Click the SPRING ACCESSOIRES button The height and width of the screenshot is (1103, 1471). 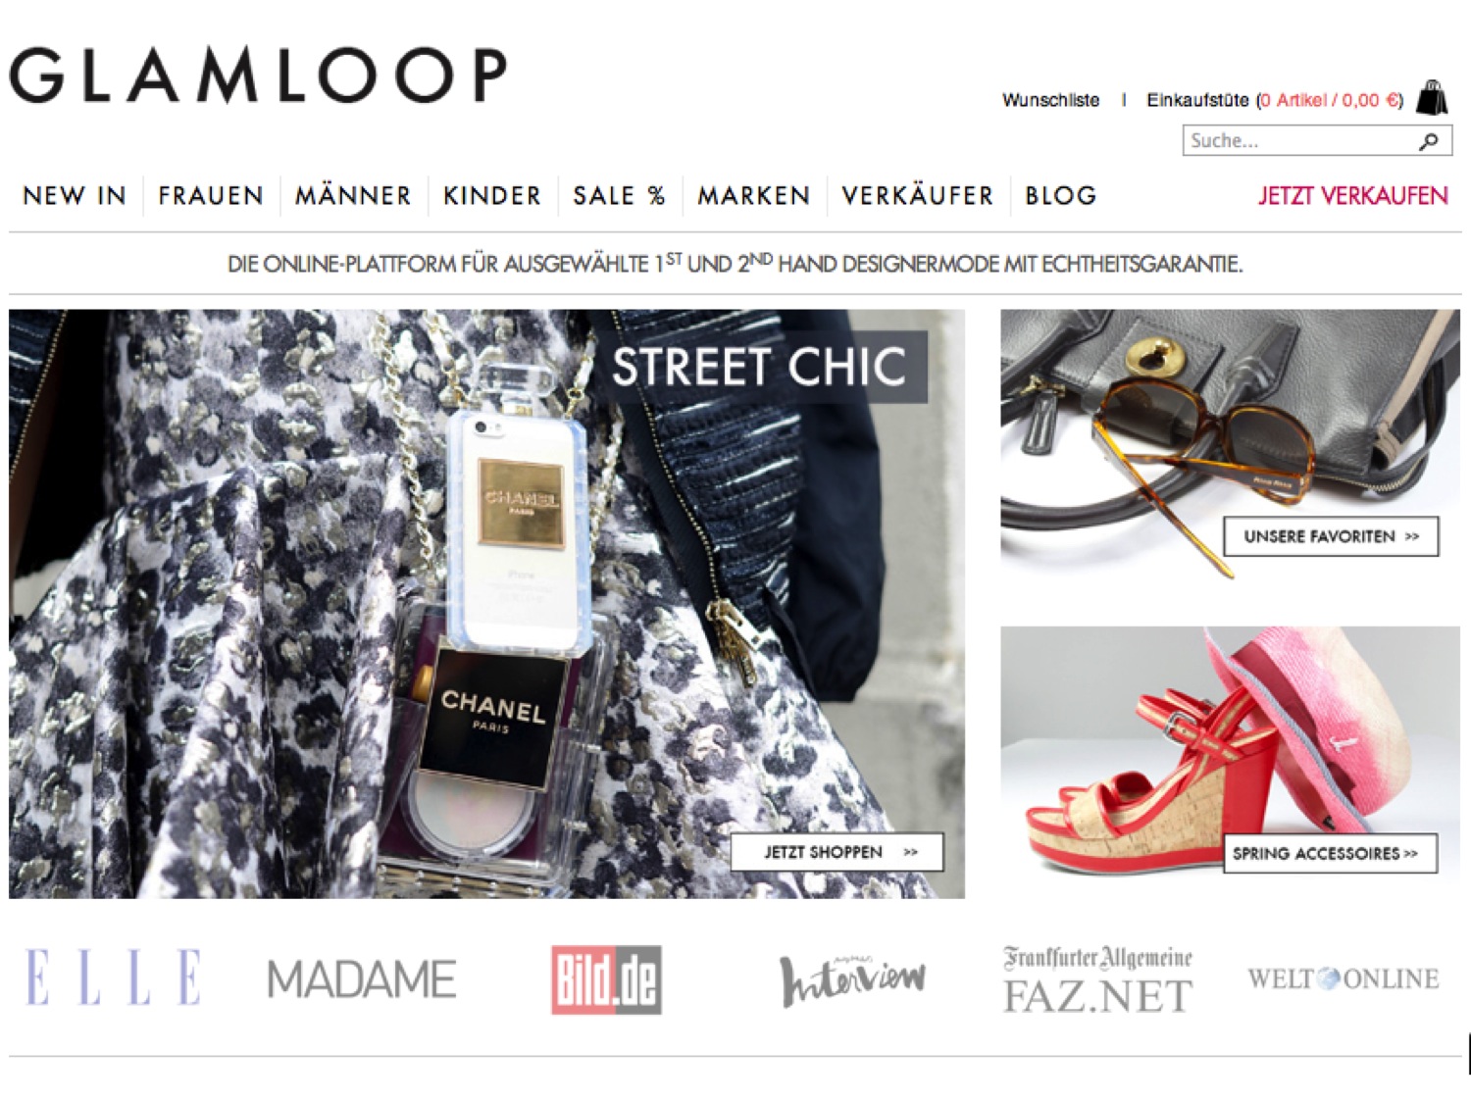click(x=1330, y=853)
